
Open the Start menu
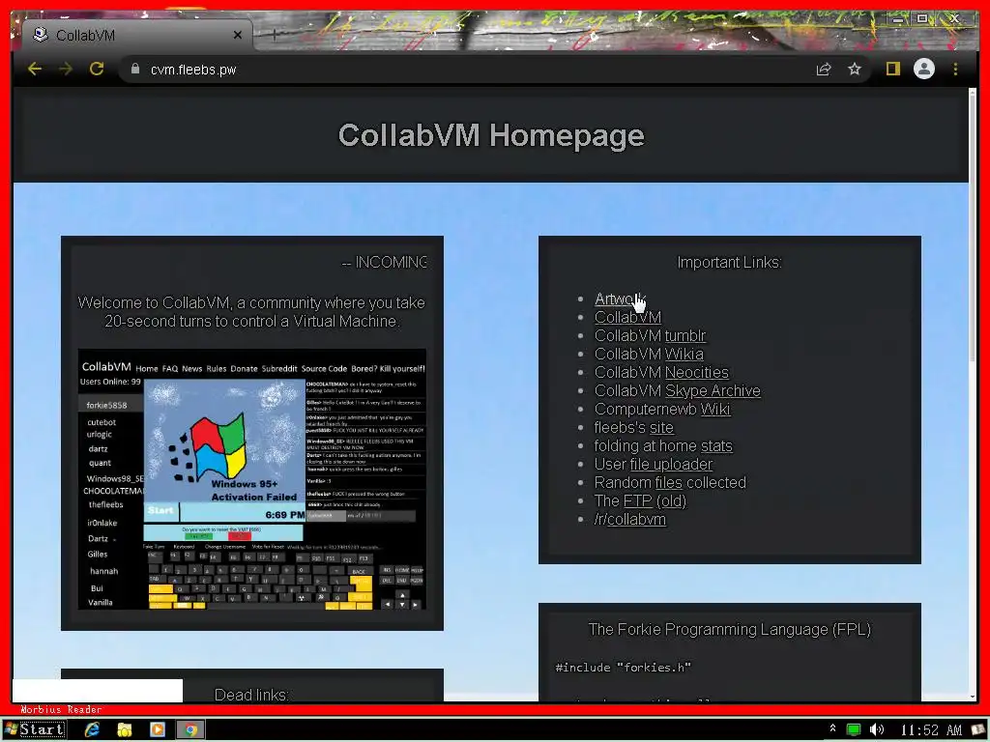[x=34, y=729]
